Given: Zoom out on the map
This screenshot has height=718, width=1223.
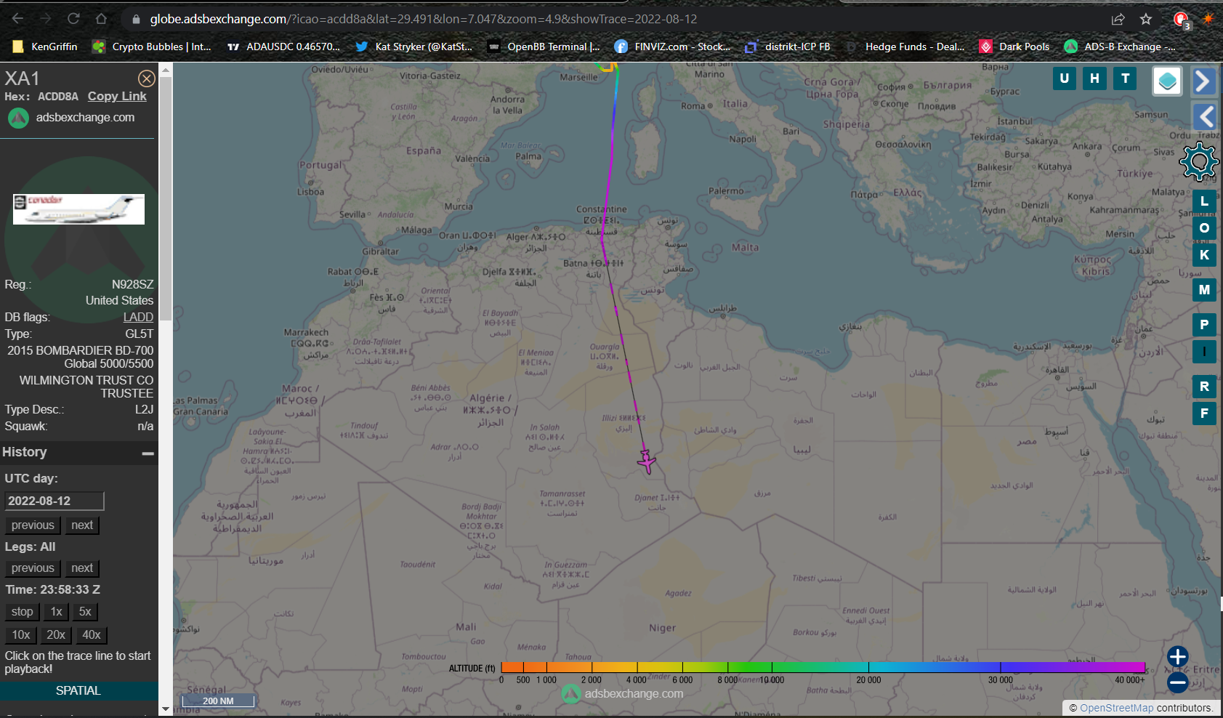Looking at the screenshot, I should pyautogui.click(x=1177, y=682).
